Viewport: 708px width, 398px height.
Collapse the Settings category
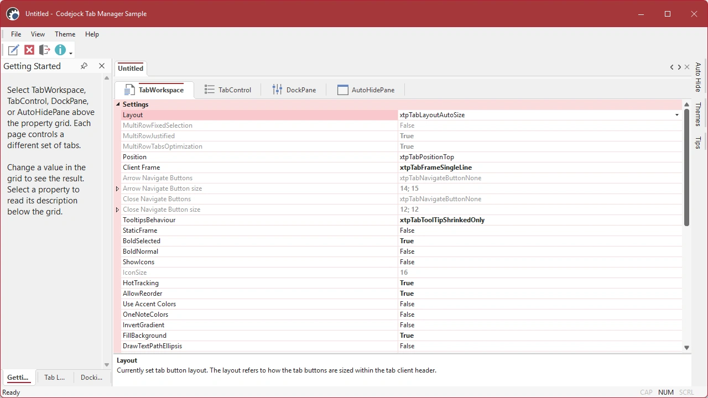[118, 104]
